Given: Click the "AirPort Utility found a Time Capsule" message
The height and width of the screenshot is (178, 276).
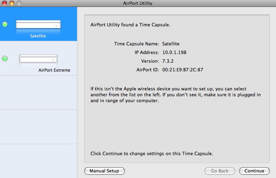Looking at the screenshot, I should 130,25.
